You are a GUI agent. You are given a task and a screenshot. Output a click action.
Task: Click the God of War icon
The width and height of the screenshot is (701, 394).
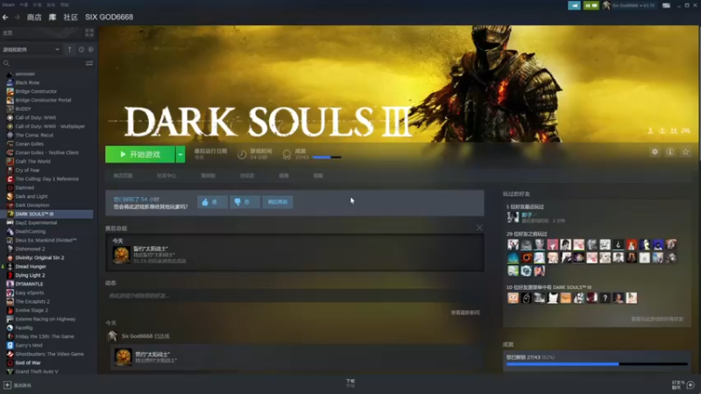(x=10, y=362)
